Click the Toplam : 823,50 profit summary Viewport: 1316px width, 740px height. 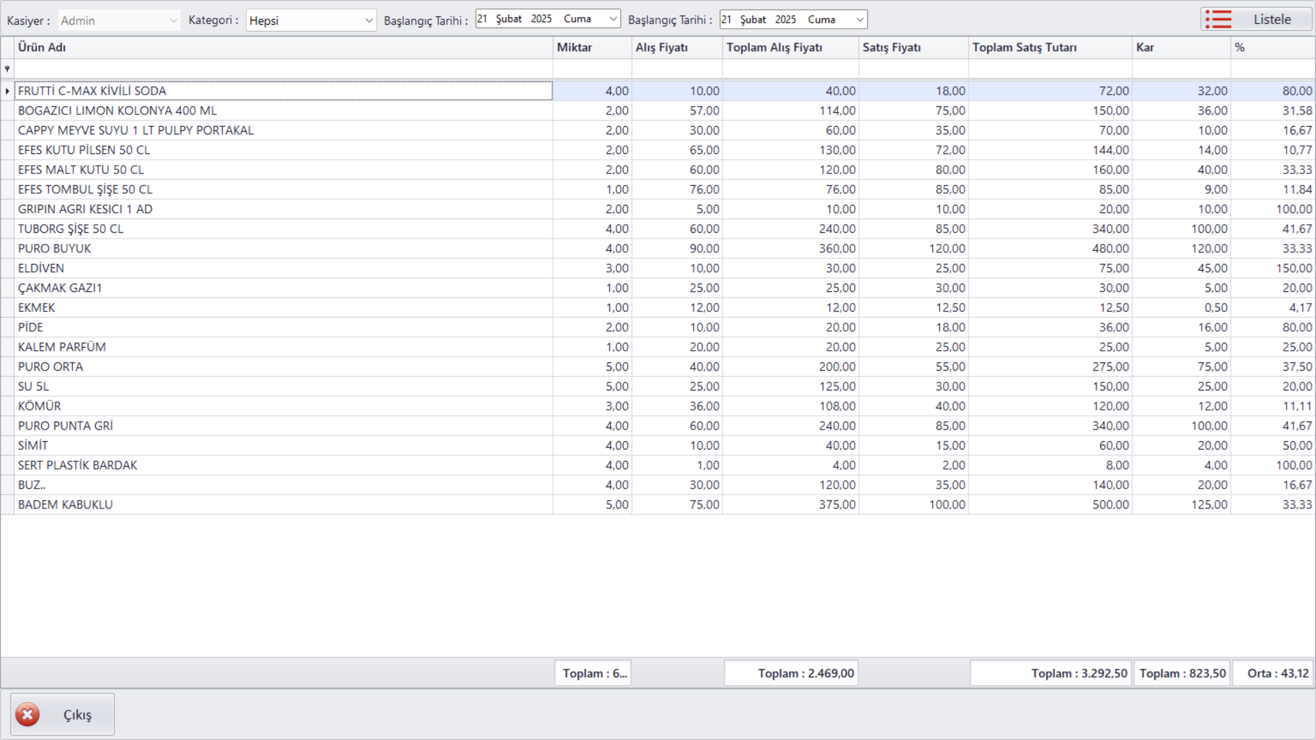1182,673
